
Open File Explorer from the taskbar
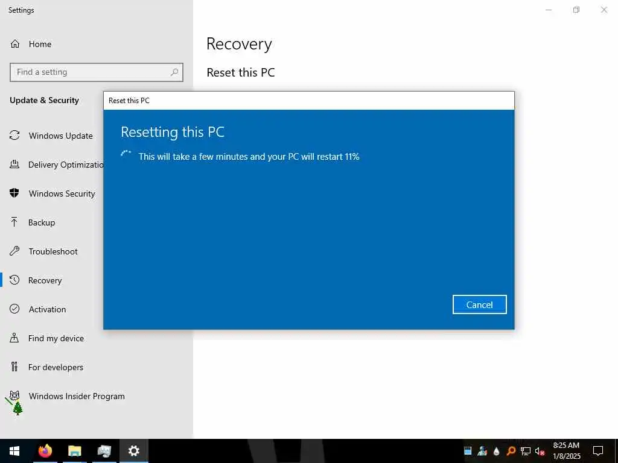pos(74,451)
